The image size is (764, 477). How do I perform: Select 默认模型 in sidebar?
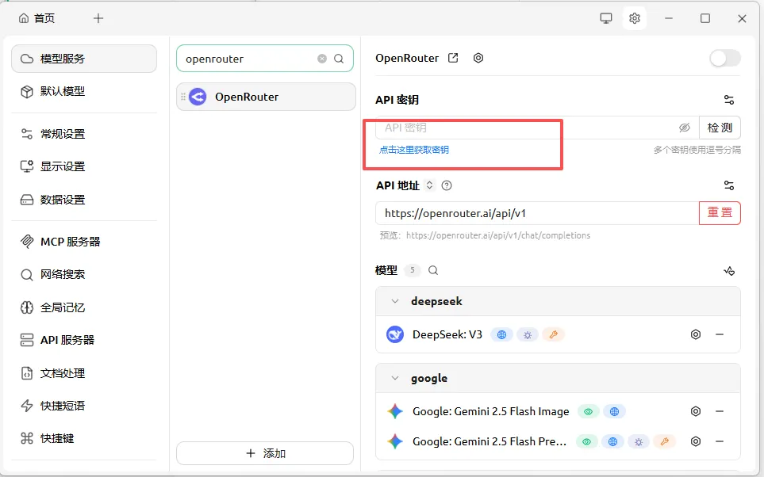(x=84, y=91)
